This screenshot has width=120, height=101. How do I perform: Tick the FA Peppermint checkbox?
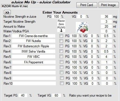pyautogui.click(x=62, y=62)
